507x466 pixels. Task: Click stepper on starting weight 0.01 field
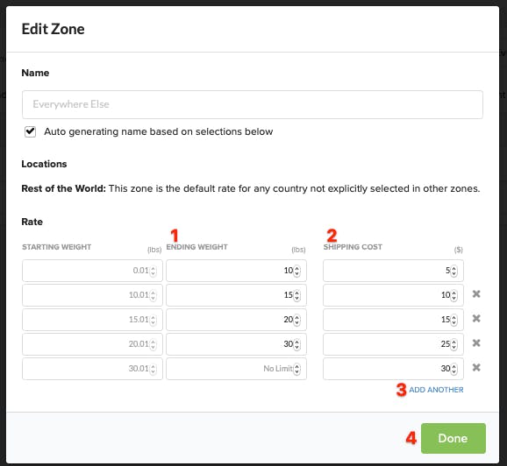pyautogui.click(x=153, y=271)
